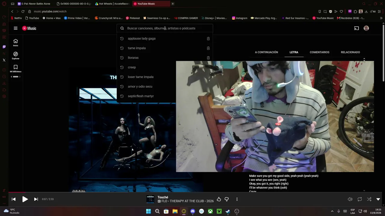385x216 pixels.
Task: Select 'loser tame impala' search suggestion
Action: pyautogui.click(x=165, y=77)
